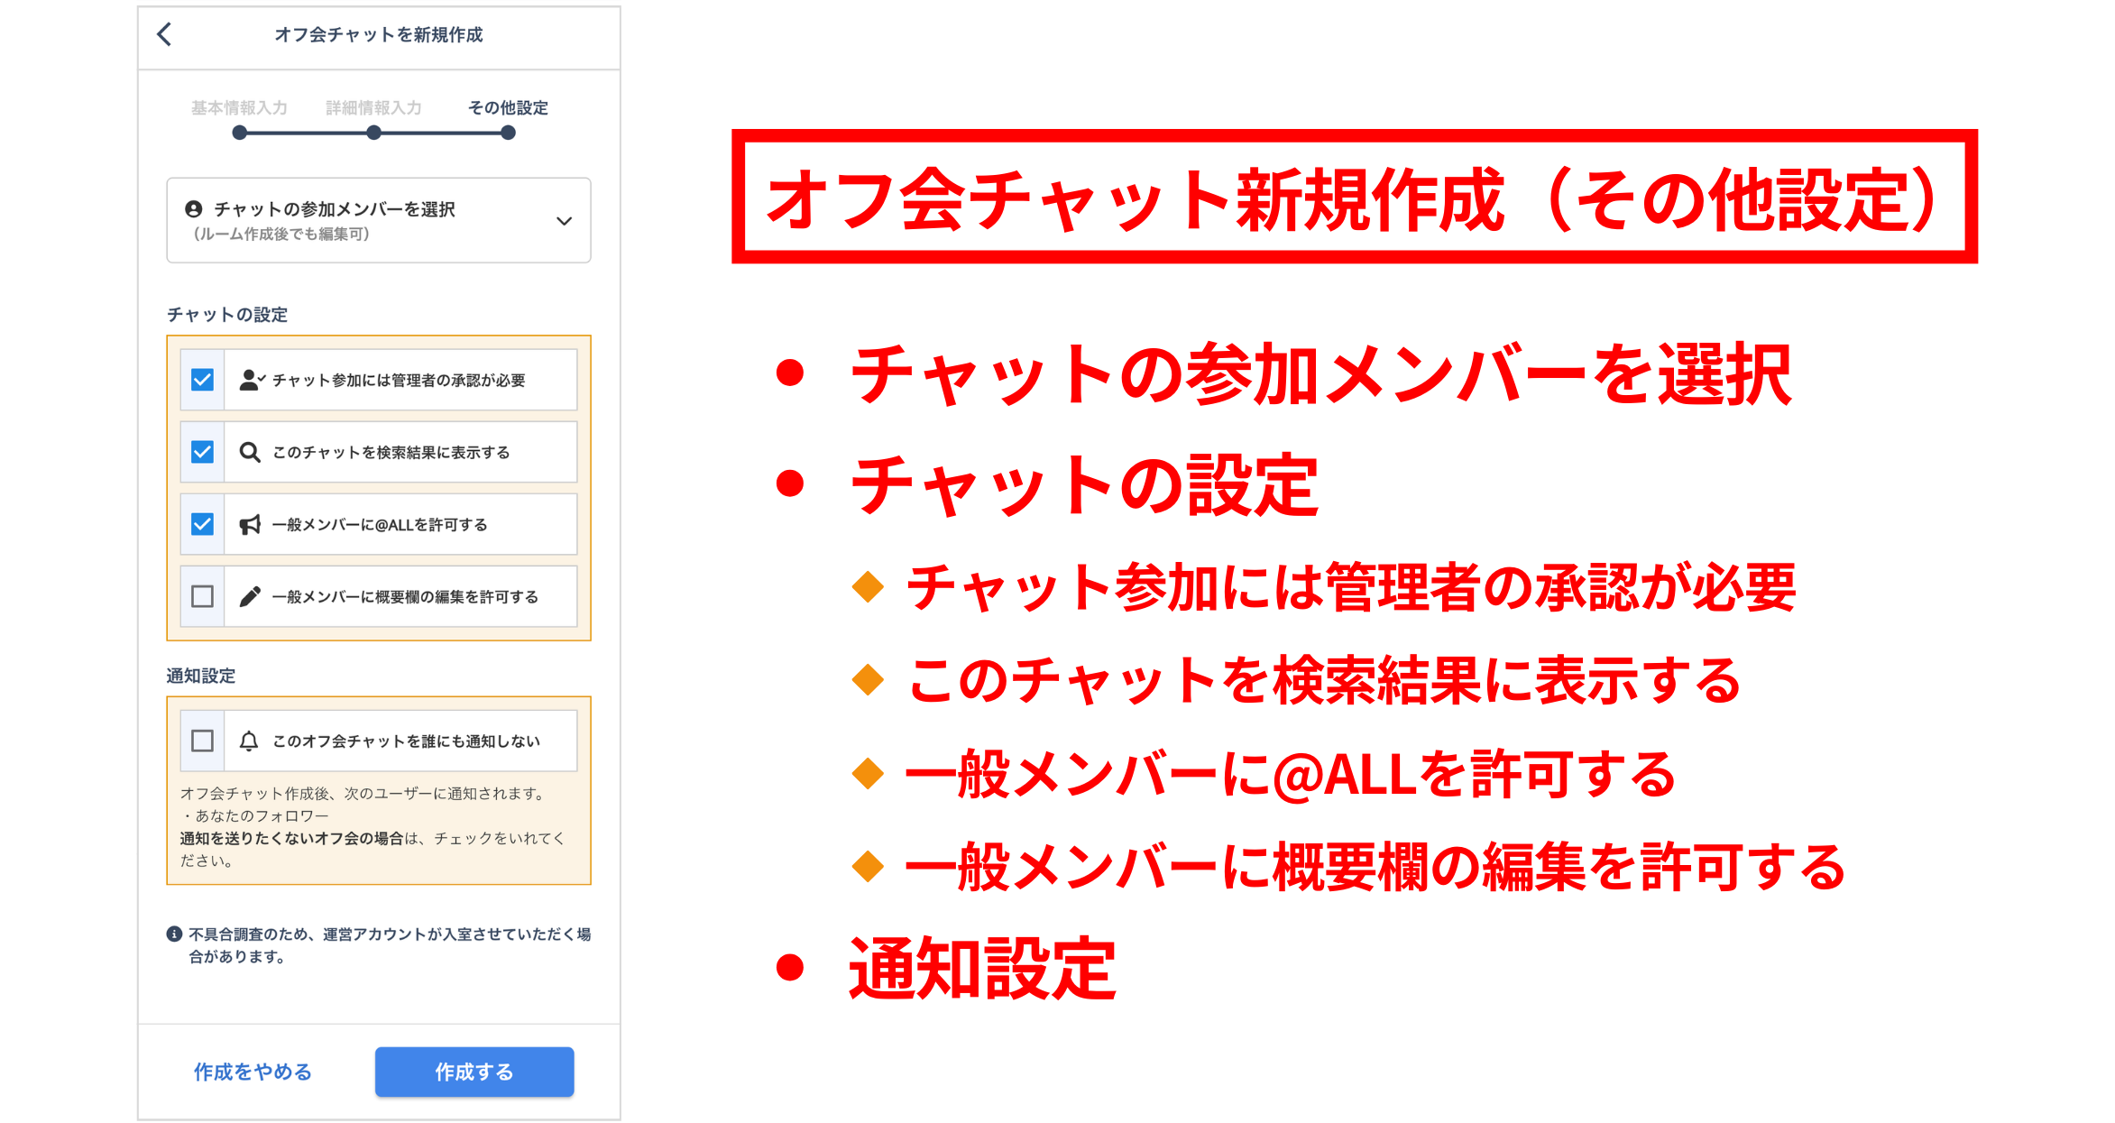Click the person icon beside member selection

tap(193, 209)
